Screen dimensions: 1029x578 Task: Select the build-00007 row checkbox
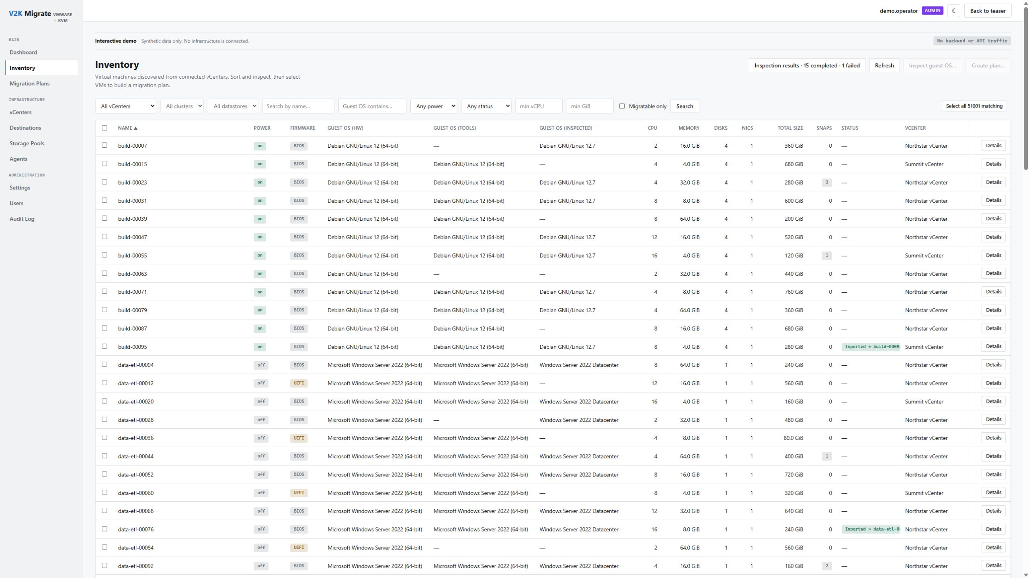(x=105, y=145)
